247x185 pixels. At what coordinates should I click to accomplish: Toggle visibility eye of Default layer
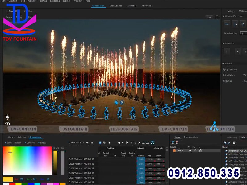[x=190, y=150]
